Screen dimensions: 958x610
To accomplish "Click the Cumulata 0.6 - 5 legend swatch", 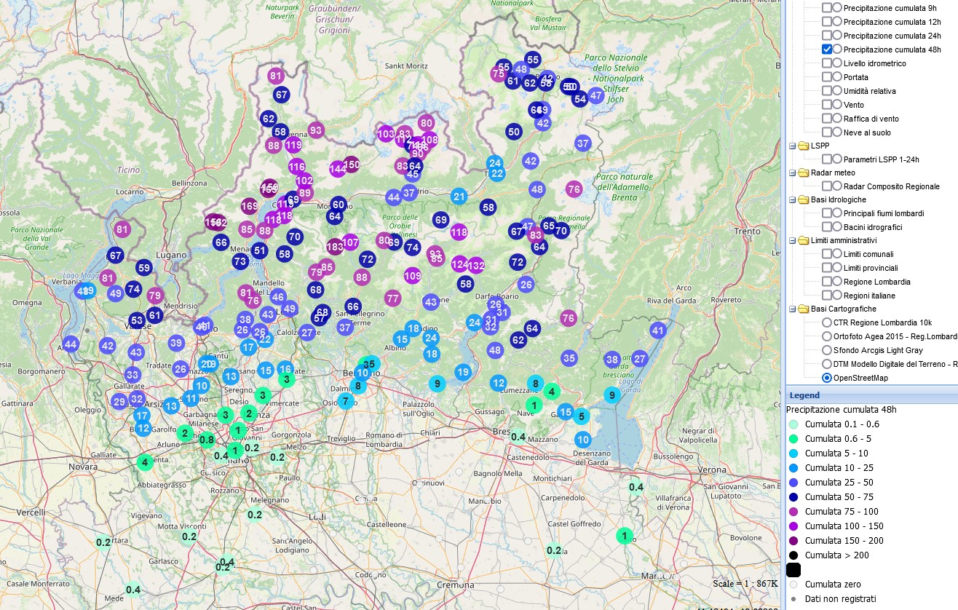I will 793,439.
